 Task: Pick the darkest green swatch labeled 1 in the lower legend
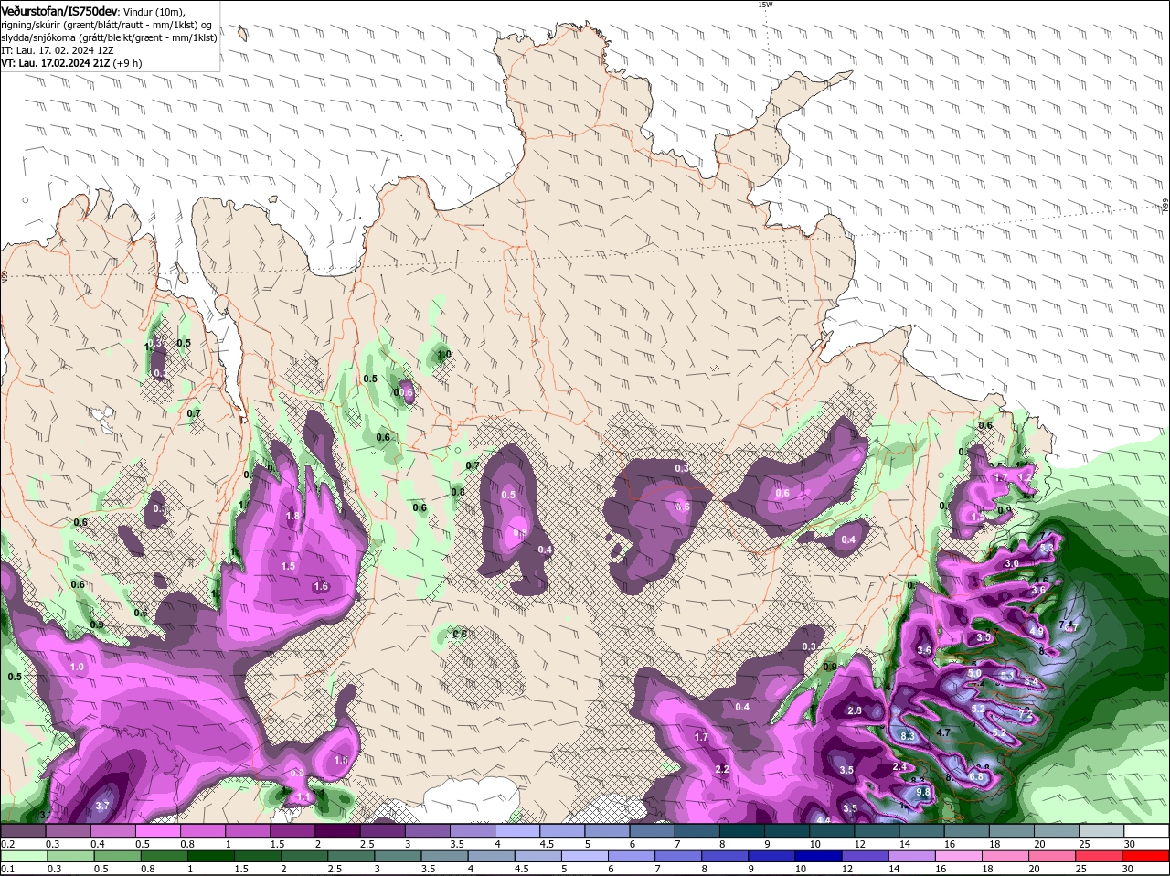pyautogui.click(x=210, y=856)
